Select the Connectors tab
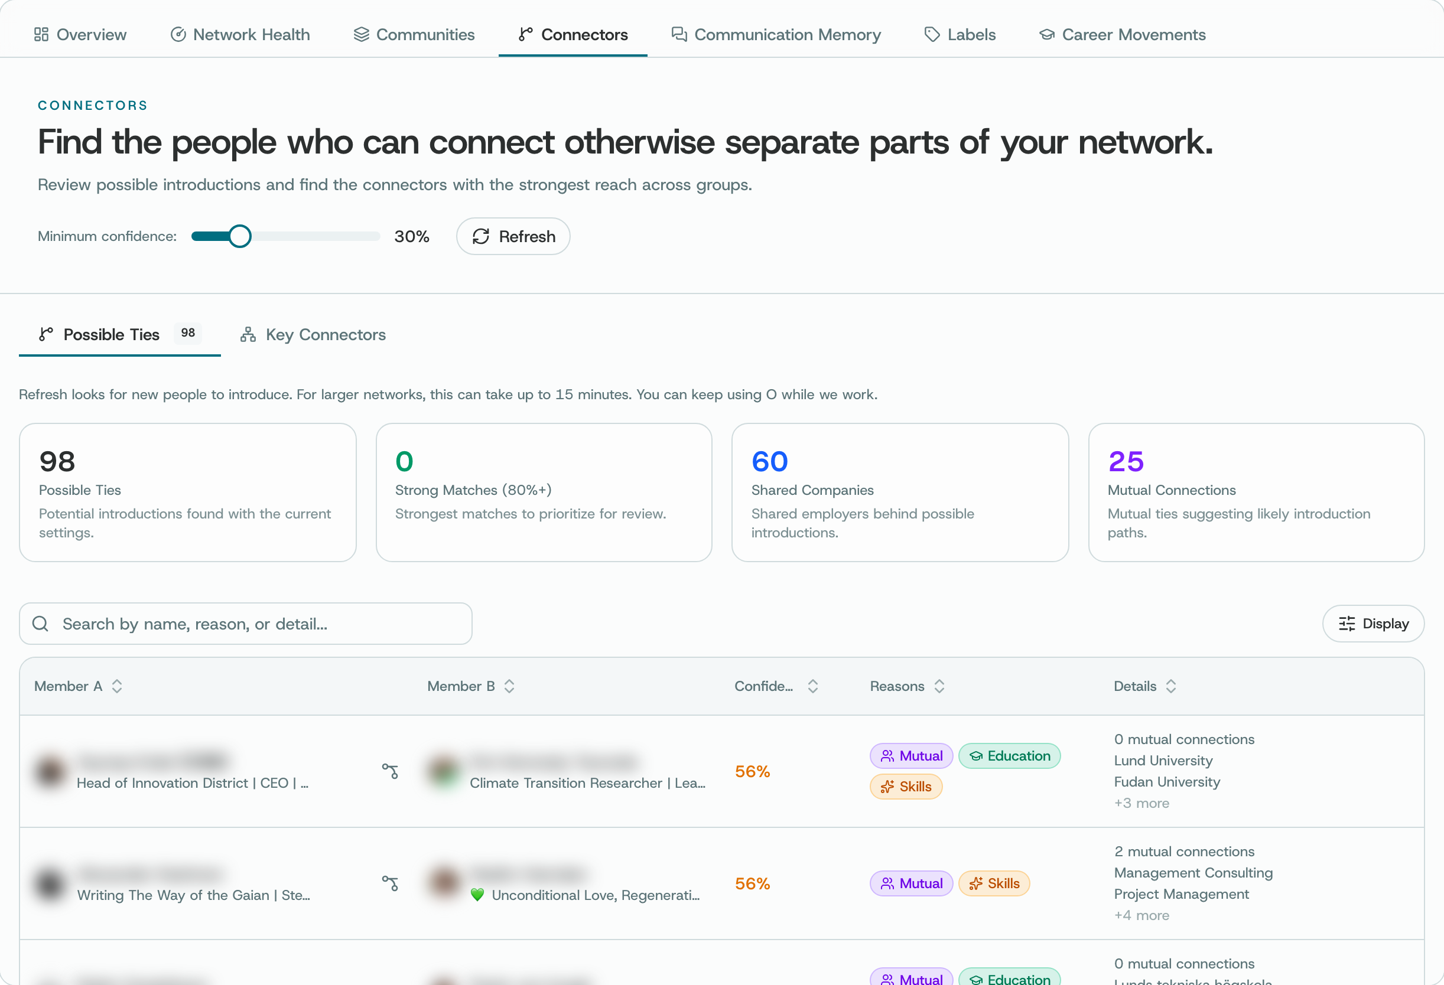The image size is (1444, 985). click(573, 34)
